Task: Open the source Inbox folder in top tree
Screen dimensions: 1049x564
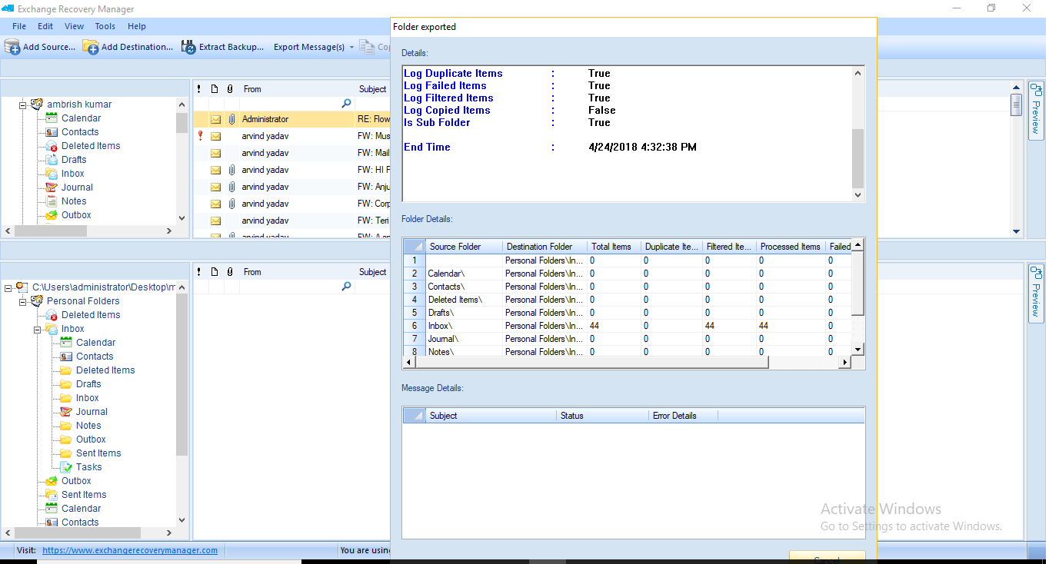Action: coord(73,174)
